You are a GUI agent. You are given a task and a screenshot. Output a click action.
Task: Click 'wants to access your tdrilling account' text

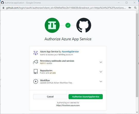click(x=56, y=55)
